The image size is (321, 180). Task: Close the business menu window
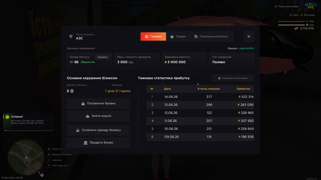point(249,36)
